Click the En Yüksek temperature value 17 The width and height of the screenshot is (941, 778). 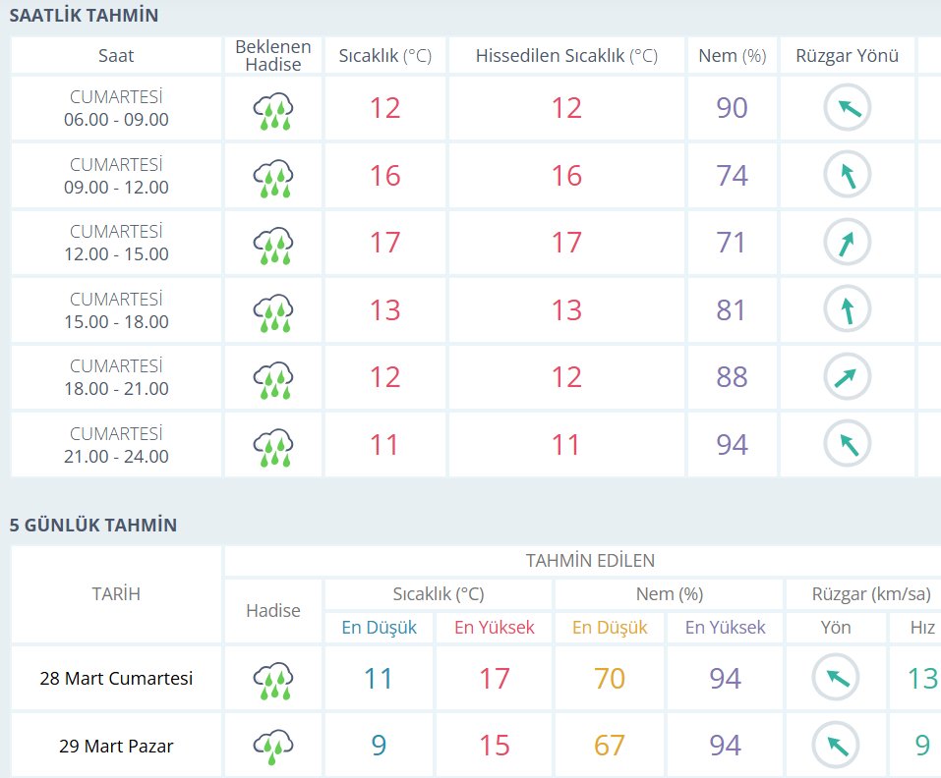click(494, 679)
